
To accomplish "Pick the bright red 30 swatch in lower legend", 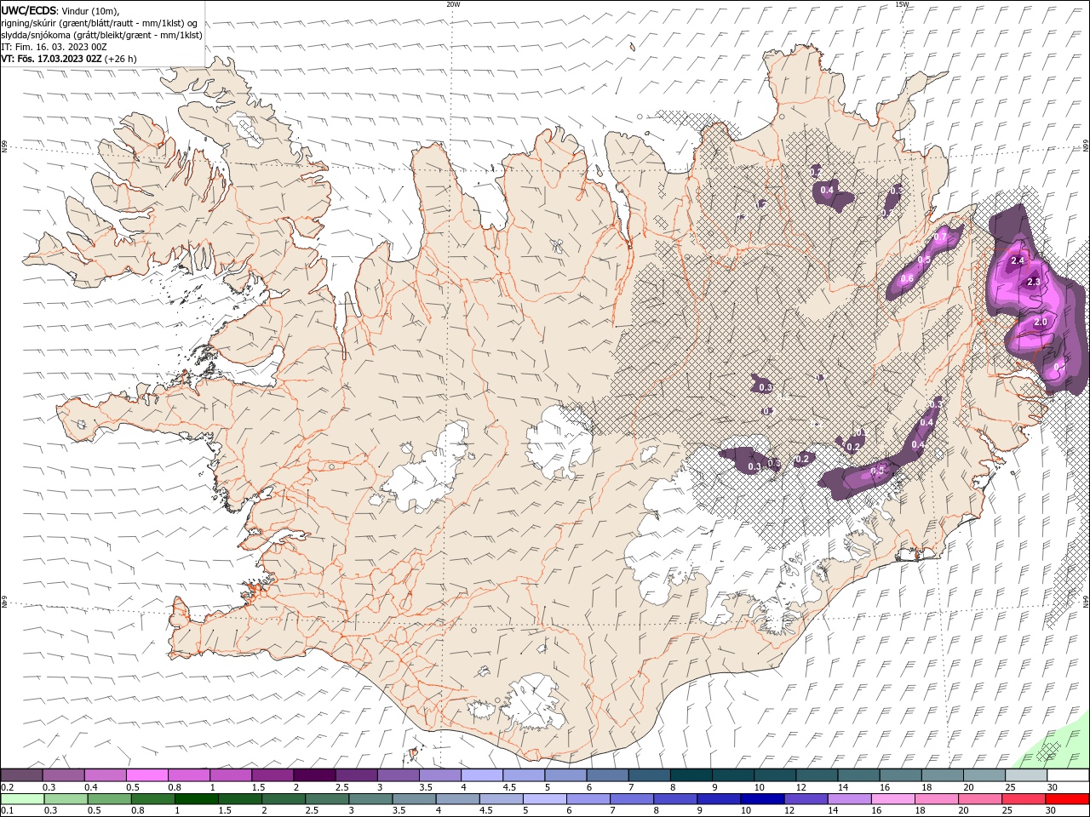I will (1067, 799).
